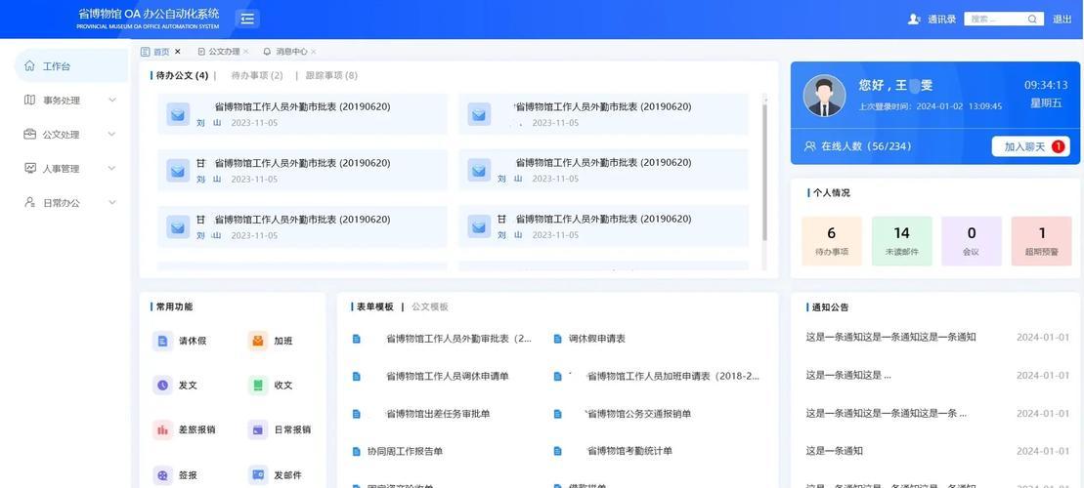Image resolution: width=1084 pixels, height=488 pixels.
Task: Click the 工作台 sidebar menu item
Action: click(x=71, y=66)
